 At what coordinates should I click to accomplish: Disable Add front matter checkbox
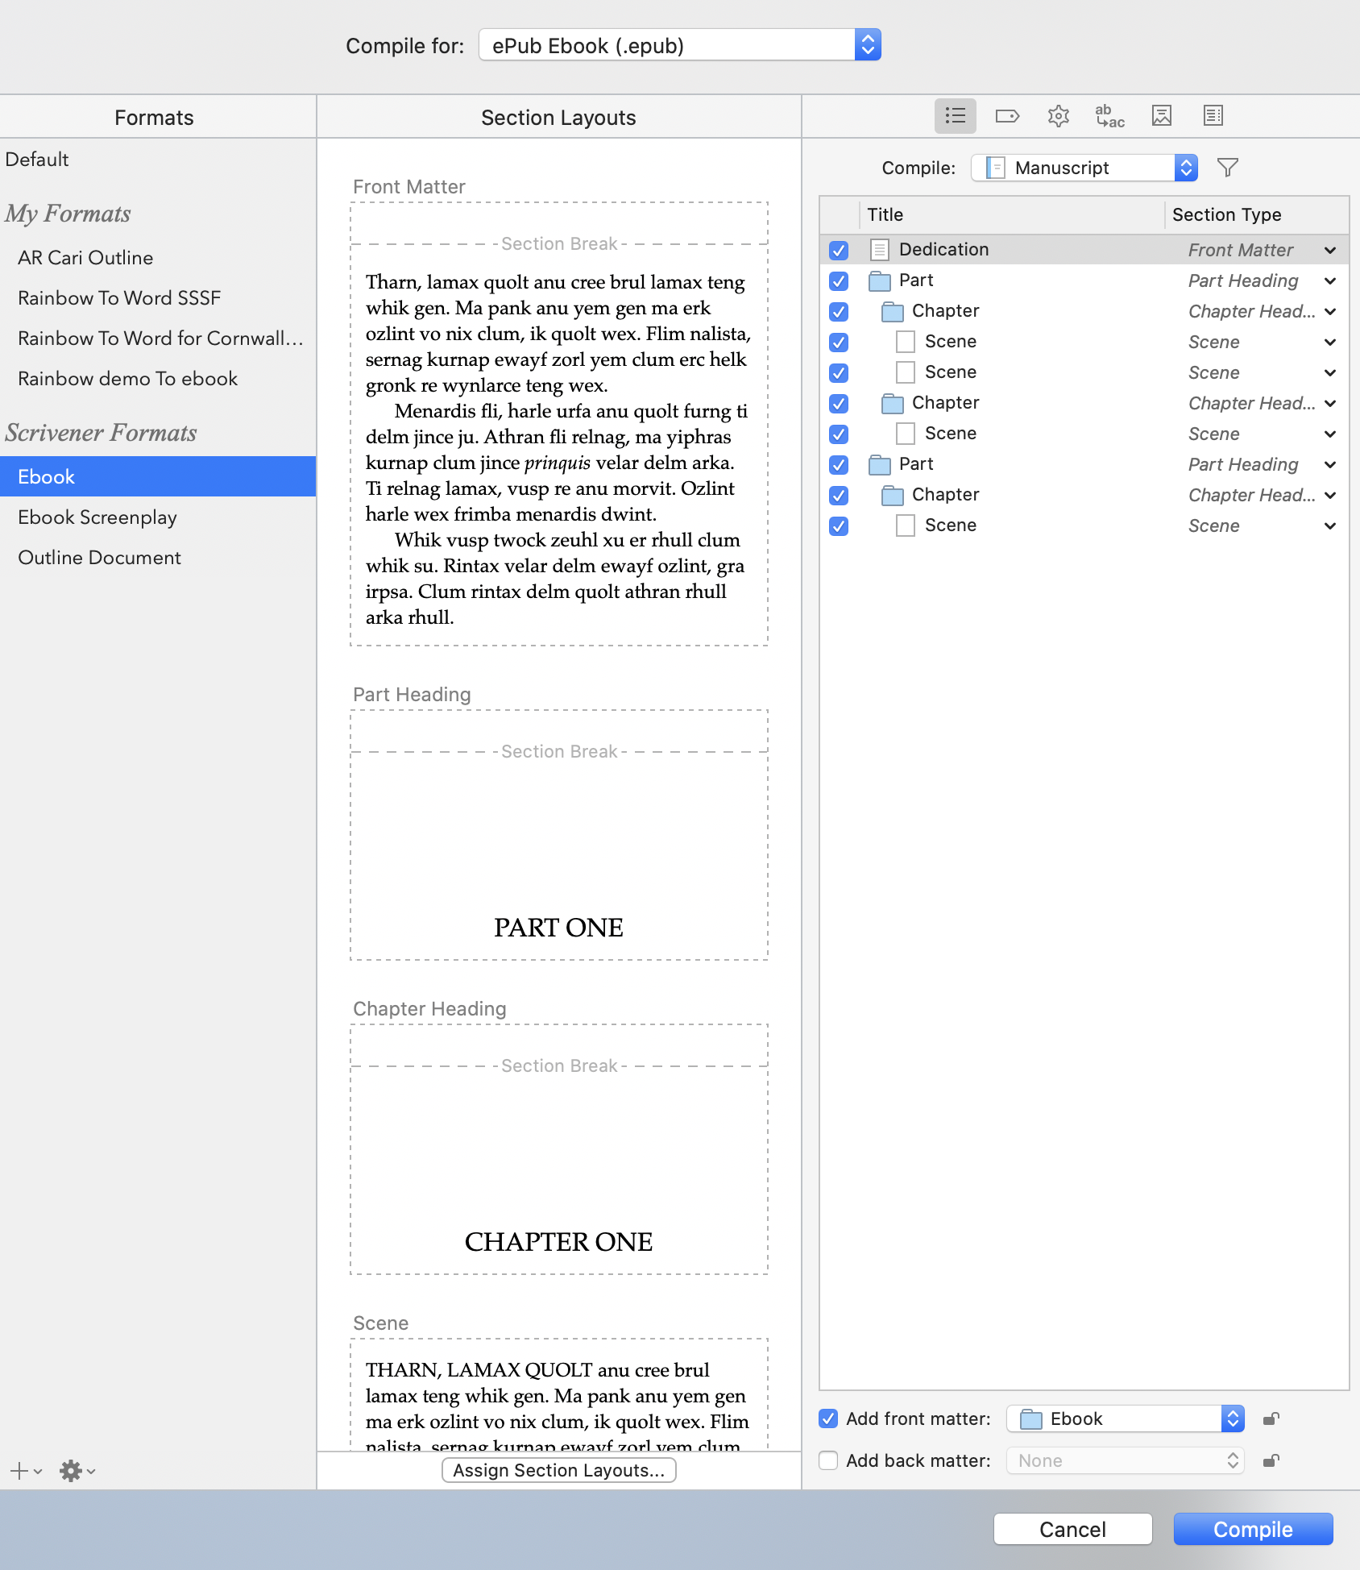pos(828,1418)
